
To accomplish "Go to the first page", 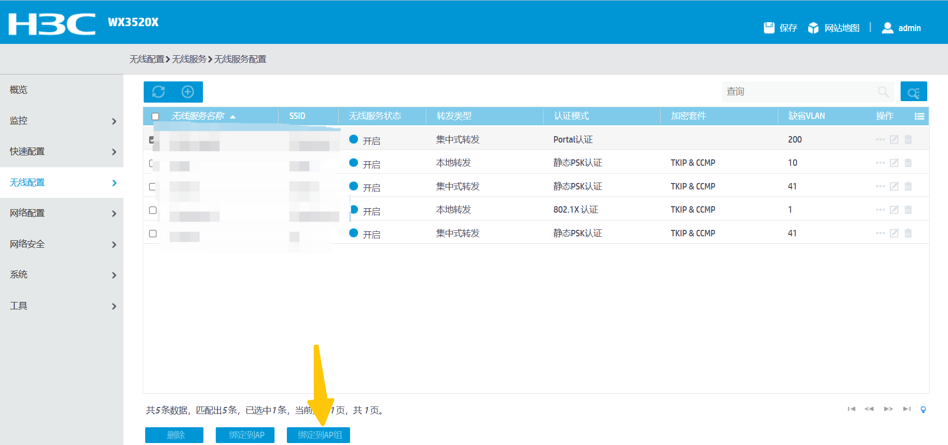I will 851,409.
